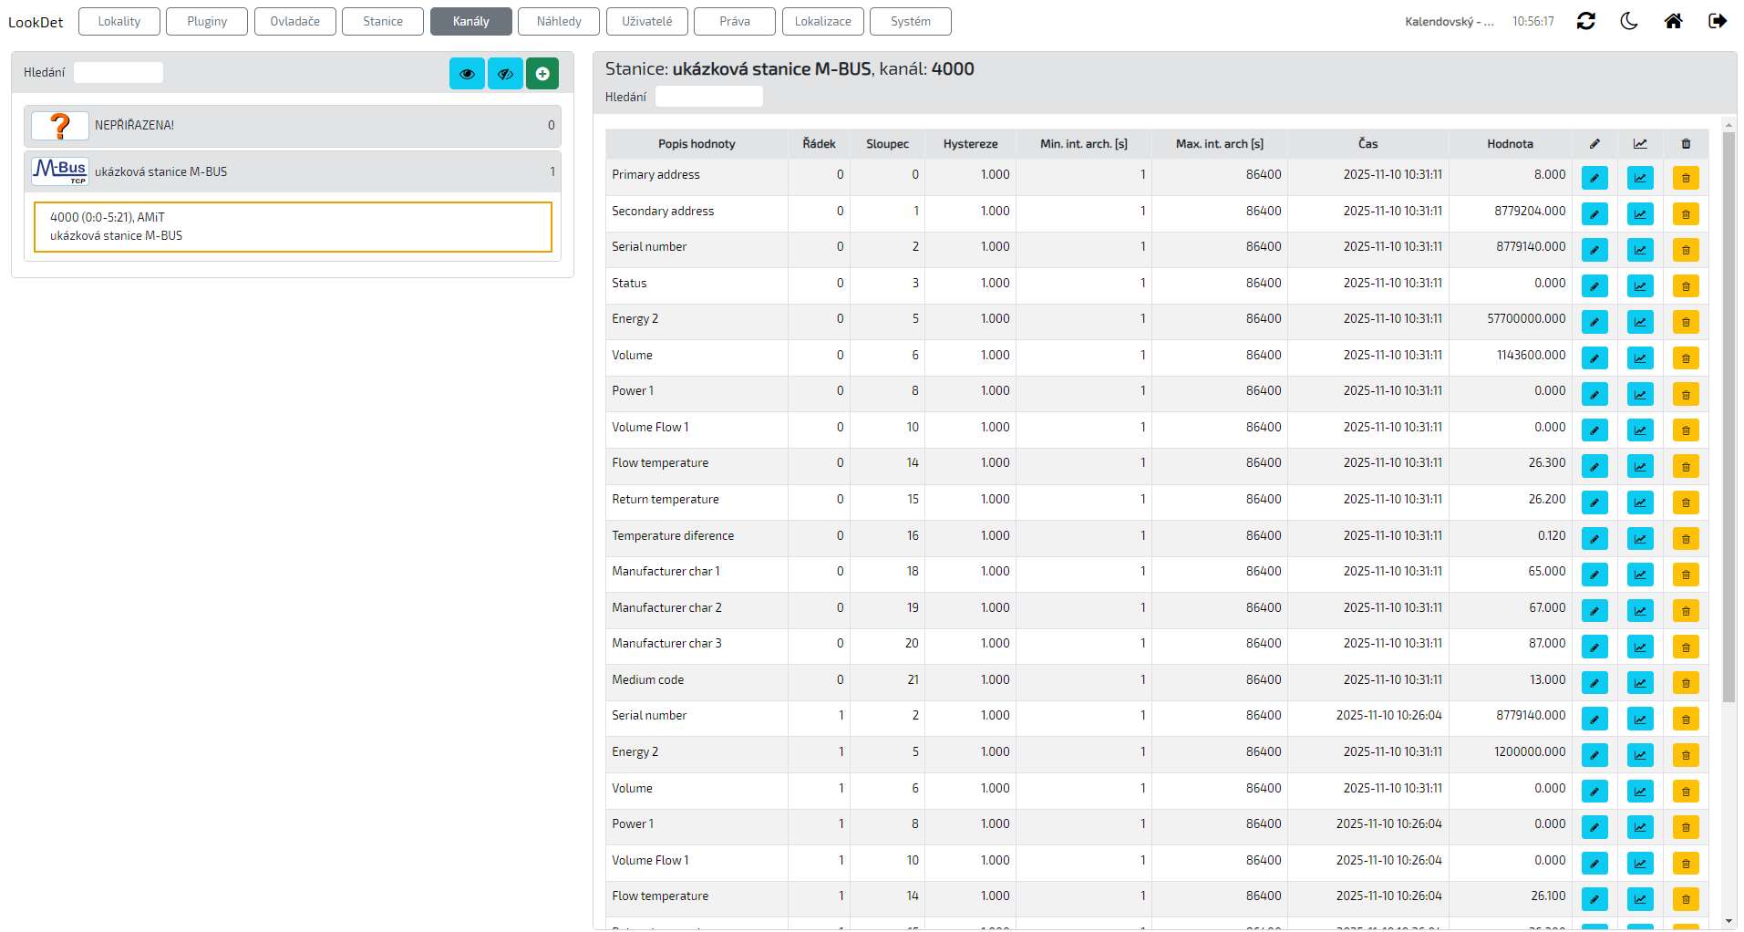The image size is (1744, 932).
Task: Delete the Medium code row
Action: 1686,683
